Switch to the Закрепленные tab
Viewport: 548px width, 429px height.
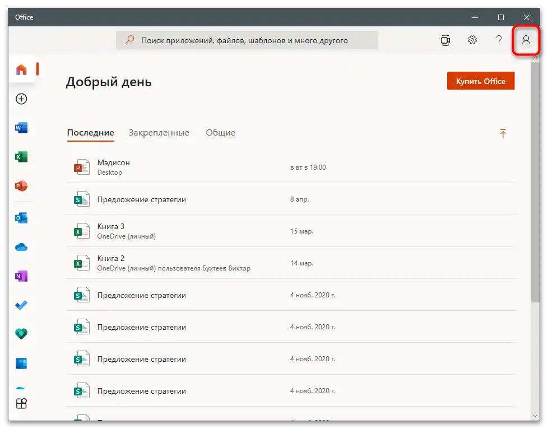[159, 133]
